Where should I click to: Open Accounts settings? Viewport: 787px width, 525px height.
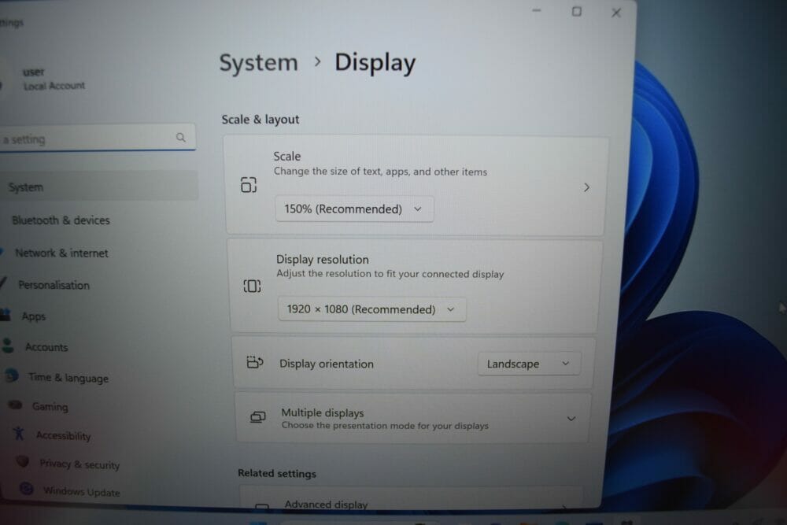[x=46, y=347]
